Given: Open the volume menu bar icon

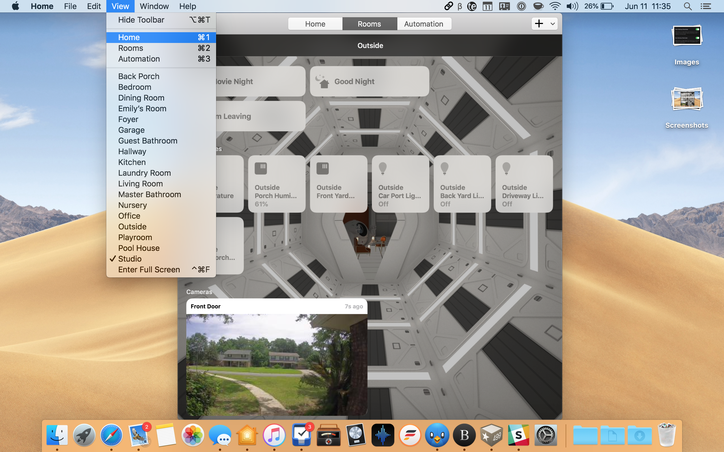Looking at the screenshot, I should 572,6.
